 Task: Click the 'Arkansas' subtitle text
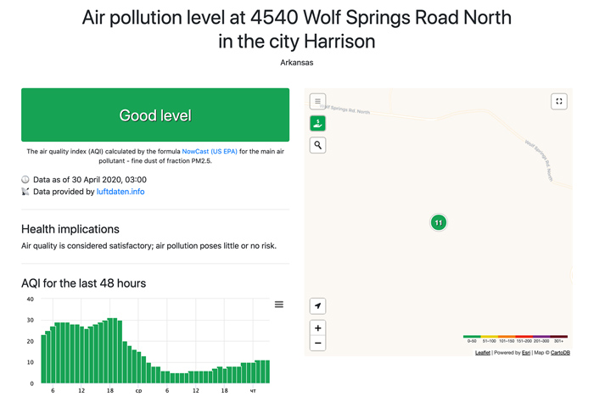tap(297, 63)
